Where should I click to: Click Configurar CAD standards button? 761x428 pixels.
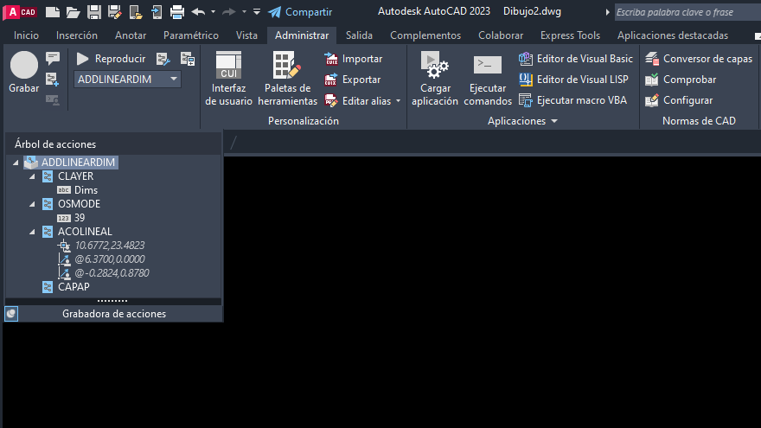[679, 100]
